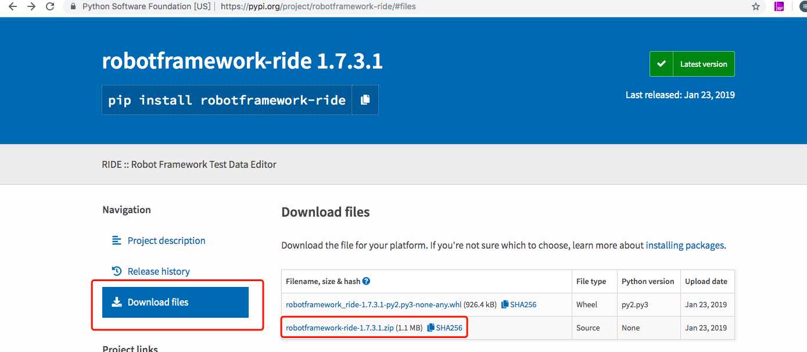Click the pip install command text
This screenshot has height=352, width=807.
[x=227, y=100]
